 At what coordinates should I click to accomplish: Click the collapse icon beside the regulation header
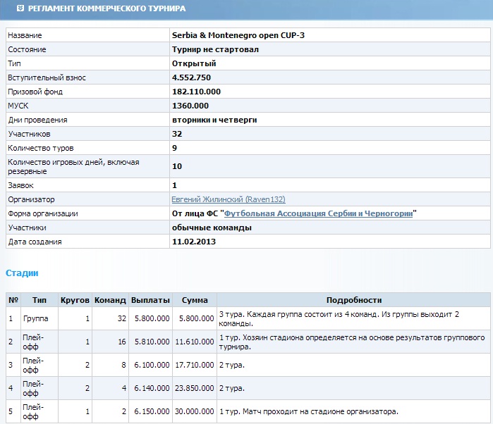20,8
